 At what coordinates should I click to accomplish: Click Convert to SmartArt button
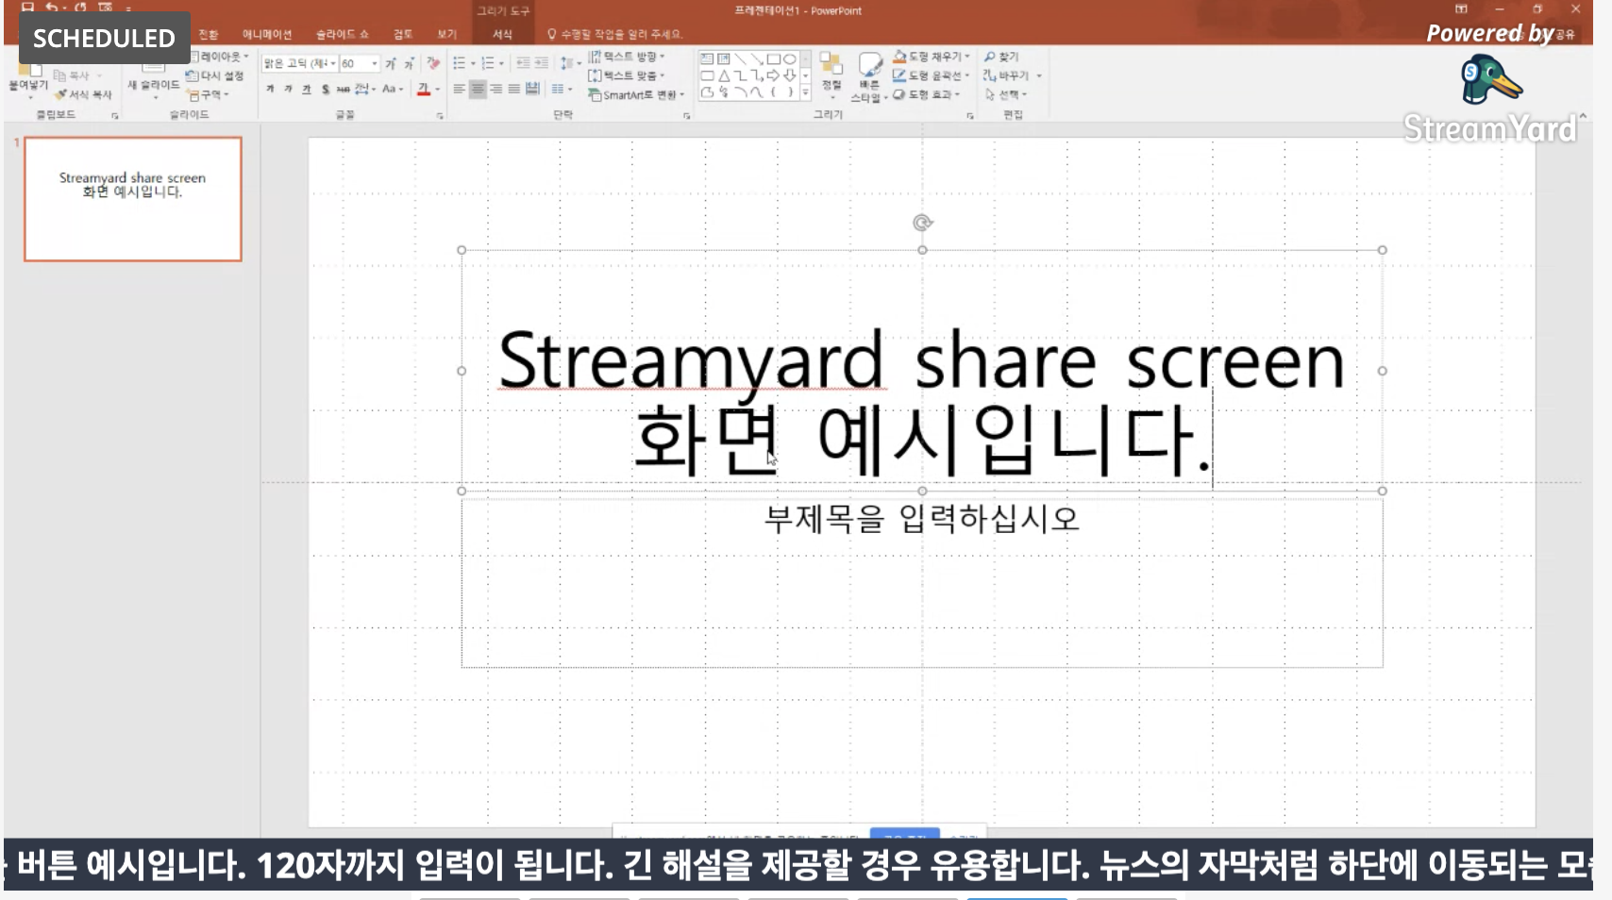point(635,94)
